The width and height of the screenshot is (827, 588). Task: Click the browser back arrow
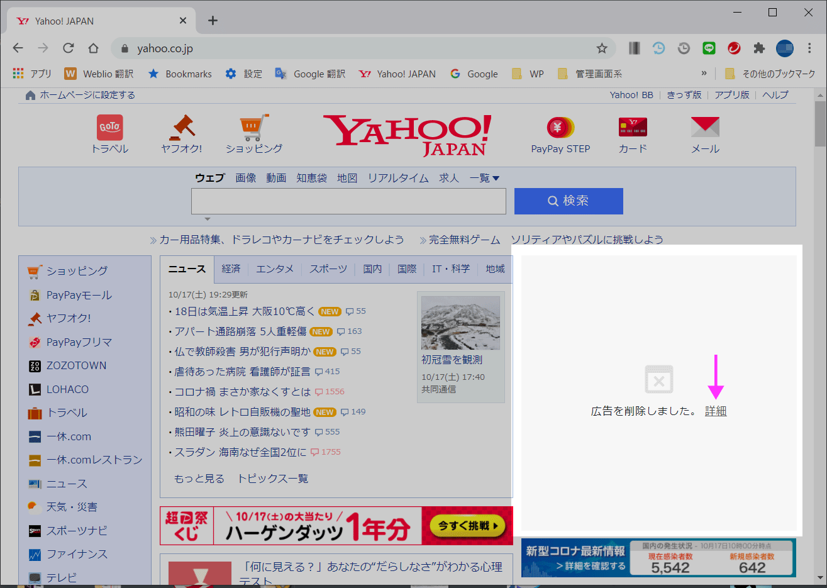18,48
